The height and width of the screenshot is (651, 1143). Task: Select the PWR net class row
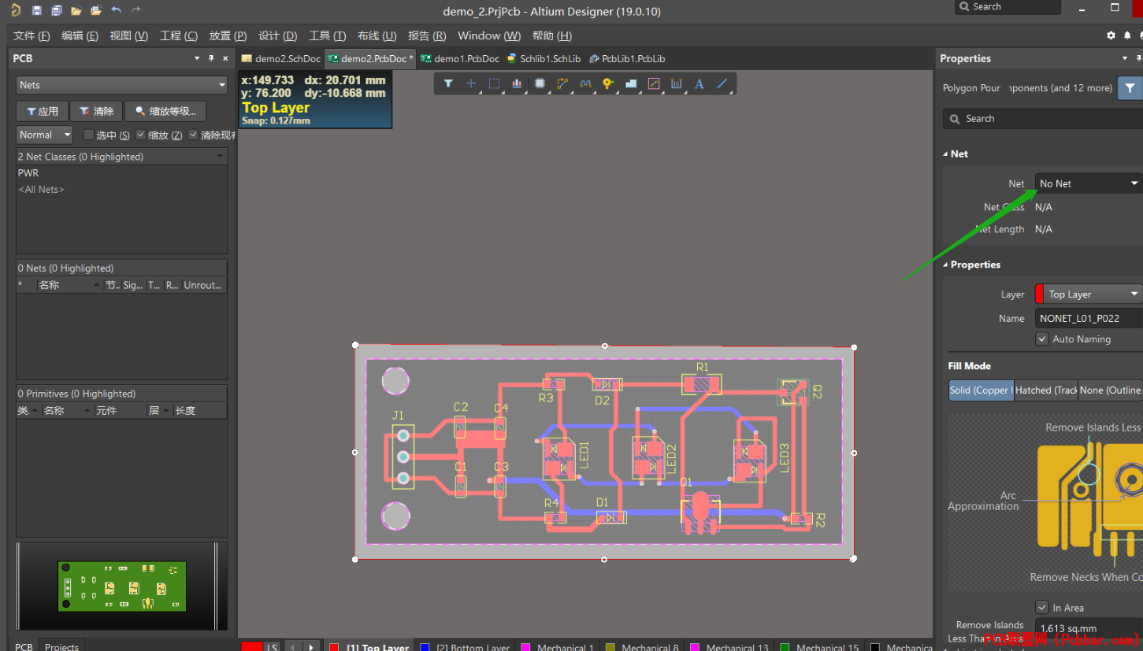122,173
